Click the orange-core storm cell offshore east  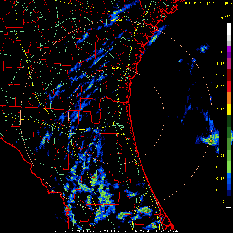[x=210, y=140]
